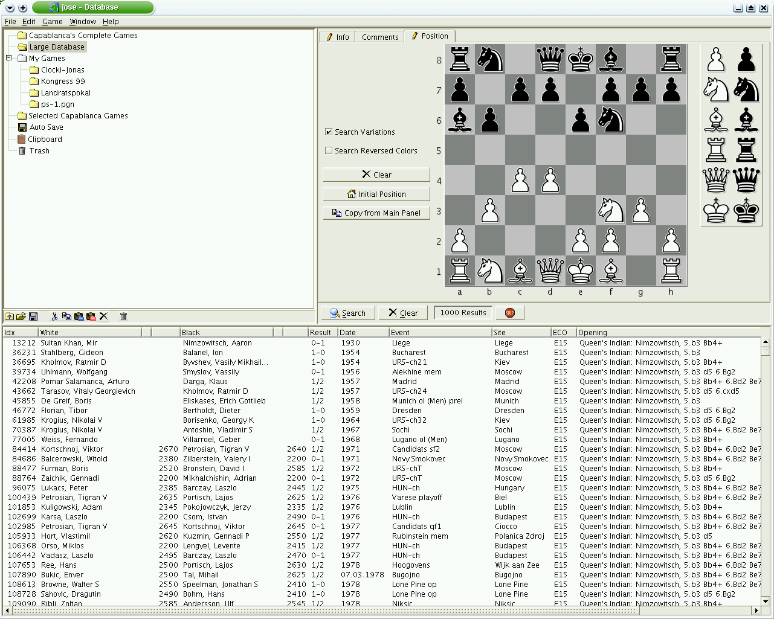
Task: Pick the black knight from piece palette
Action: pos(746,89)
